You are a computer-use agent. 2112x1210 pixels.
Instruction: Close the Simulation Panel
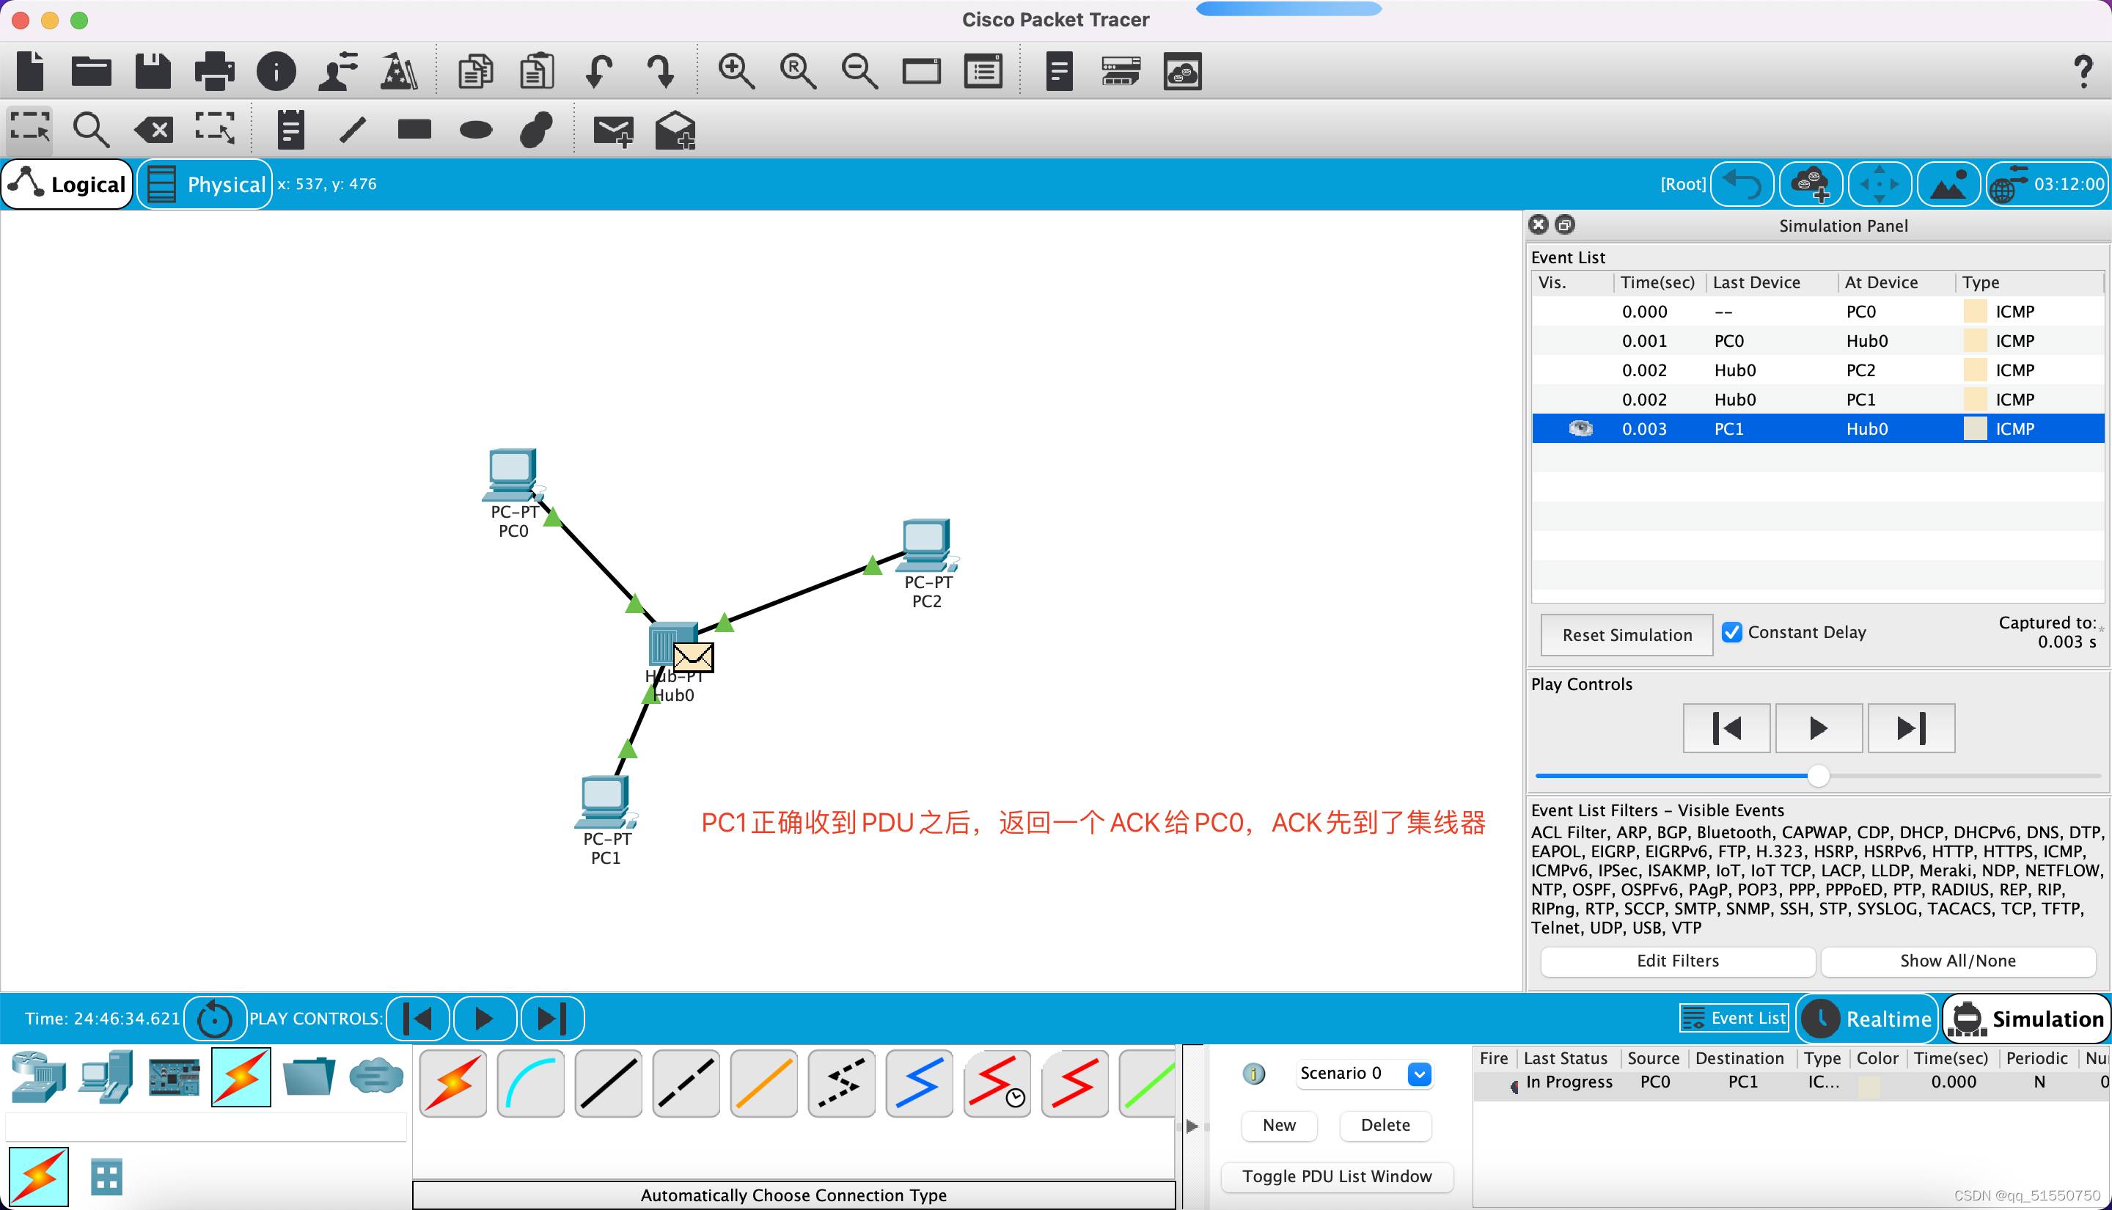[x=1539, y=225]
